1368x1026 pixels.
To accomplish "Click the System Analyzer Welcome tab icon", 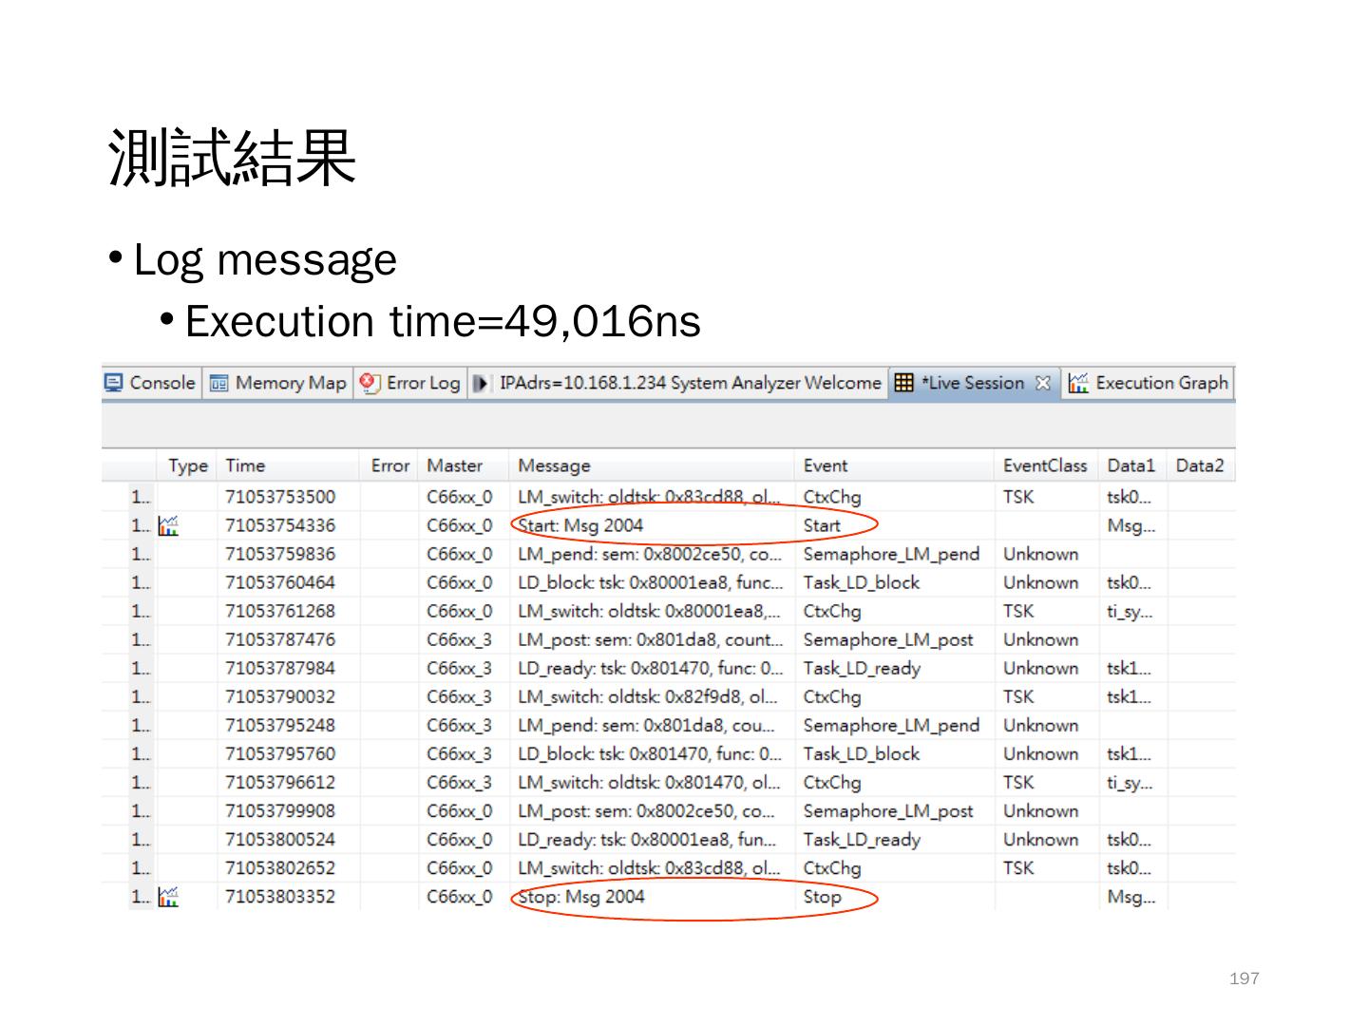I will pyautogui.click(x=481, y=383).
